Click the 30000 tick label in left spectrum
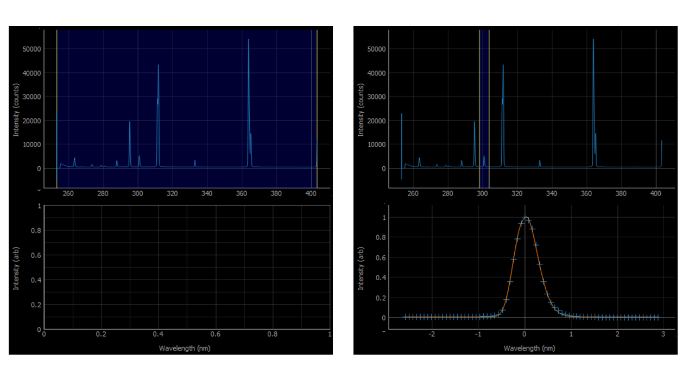Screen dimensions: 695x391 pos(31,97)
